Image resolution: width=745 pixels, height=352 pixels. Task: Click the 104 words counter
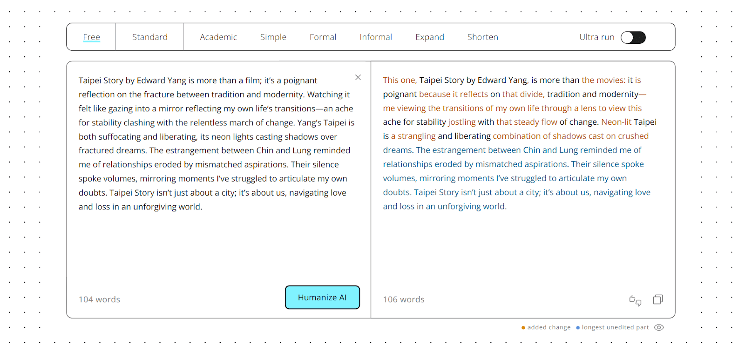pyautogui.click(x=99, y=299)
